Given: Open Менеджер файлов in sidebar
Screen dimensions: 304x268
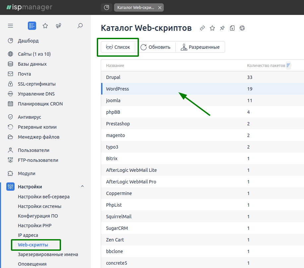Looking at the screenshot, I should point(38,137).
